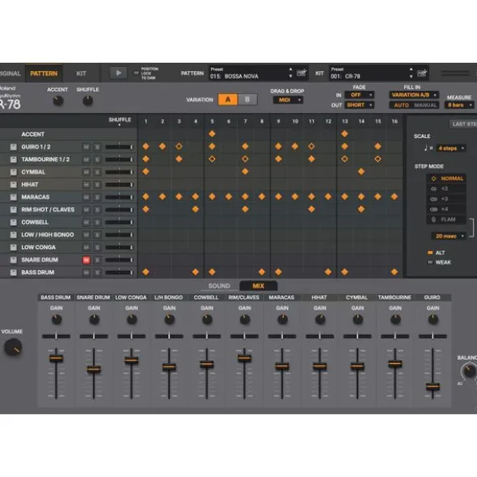Mute the Cymbal track
This screenshot has height=477, width=477.
coord(87,172)
